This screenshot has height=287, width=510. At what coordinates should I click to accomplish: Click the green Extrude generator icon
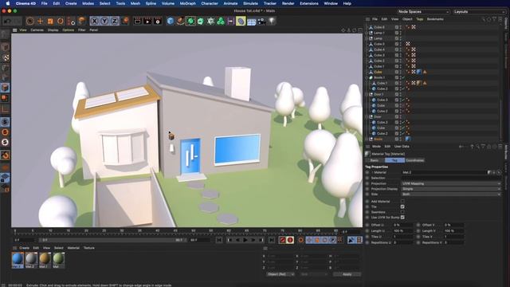[201, 22]
